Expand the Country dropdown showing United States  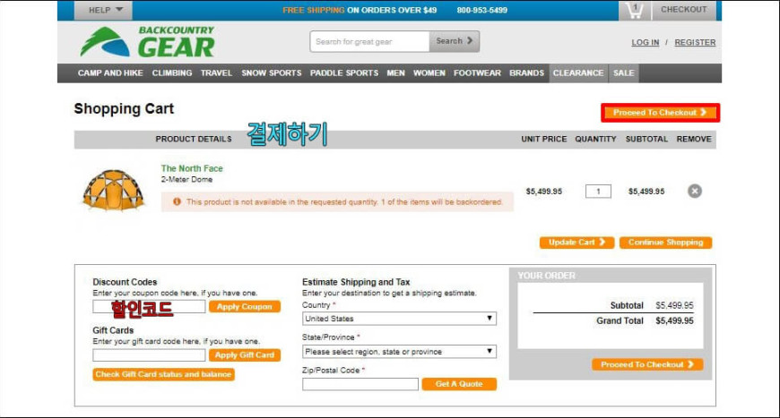click(x=399, y=319)
